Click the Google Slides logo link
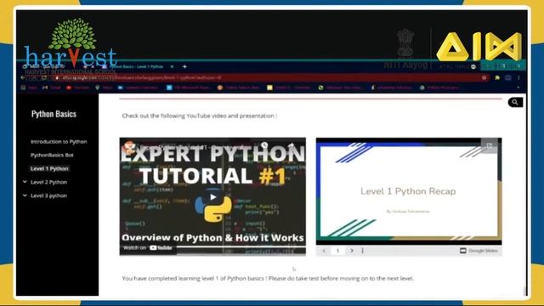 coord(479,251)
